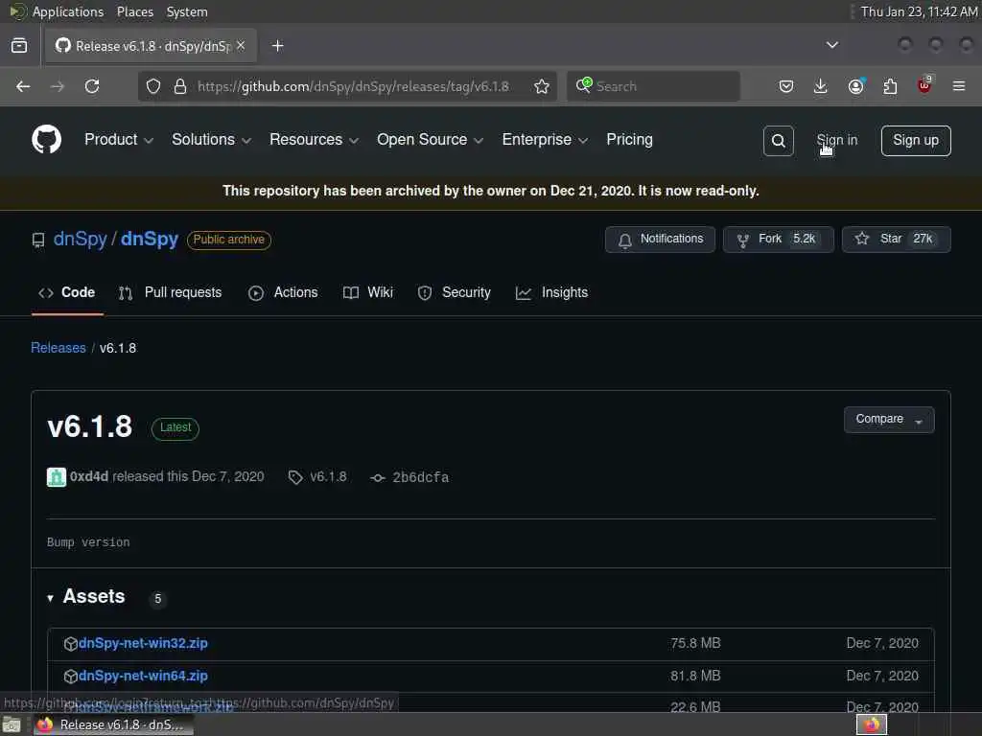This screenshot has width=982, height=736.
Task: Download dnSpy-net-win64.zip
Action: (144, 676)
